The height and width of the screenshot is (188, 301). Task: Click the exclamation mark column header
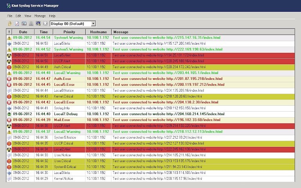9,32
